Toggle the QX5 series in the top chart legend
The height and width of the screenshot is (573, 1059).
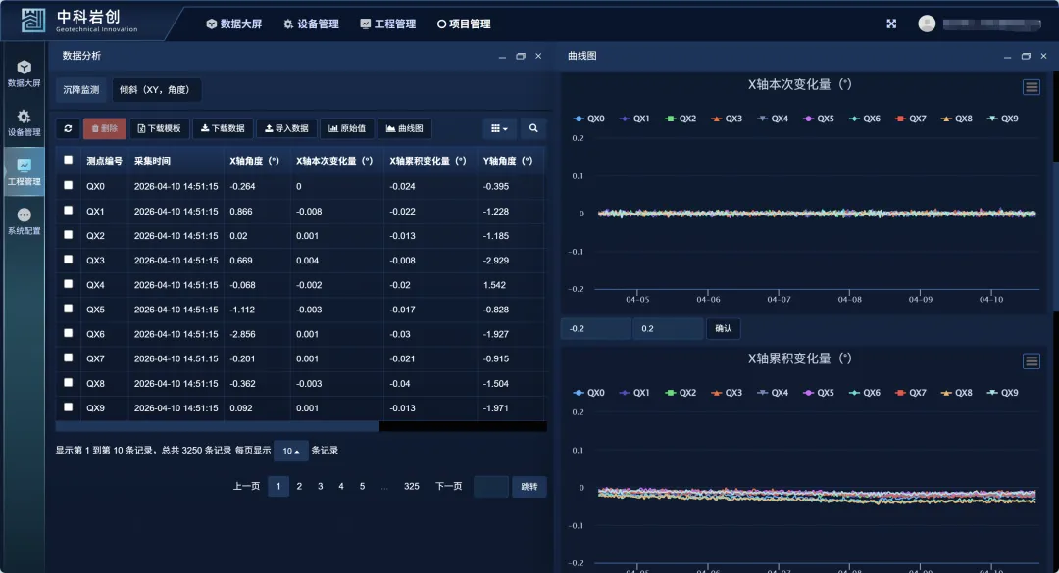coord(819,119)
